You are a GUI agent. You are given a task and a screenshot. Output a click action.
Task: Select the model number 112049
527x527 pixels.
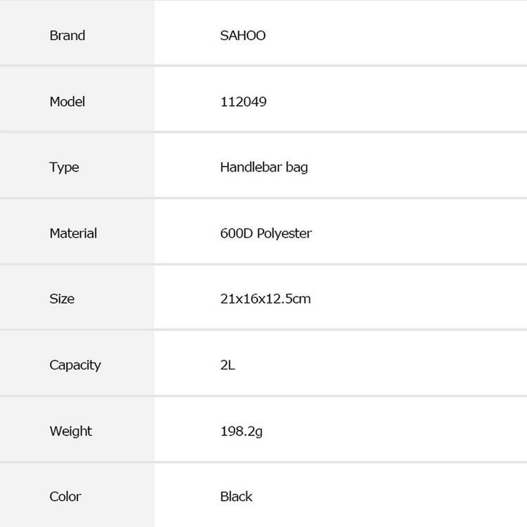pyautogui.click(x=243, y=101)
